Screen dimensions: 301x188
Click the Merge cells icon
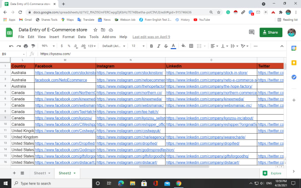pos(199,46)
